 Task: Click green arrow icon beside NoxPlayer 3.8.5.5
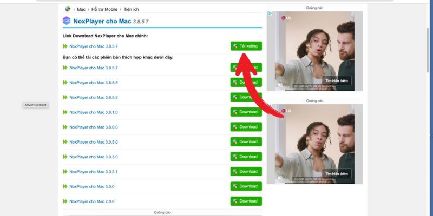coord(65,83)
